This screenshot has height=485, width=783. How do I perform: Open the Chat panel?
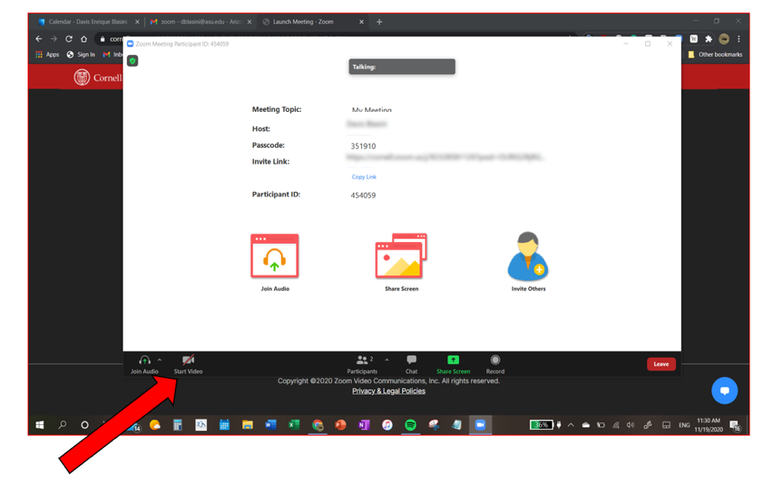pyautogui.click(x=411, y=364)
